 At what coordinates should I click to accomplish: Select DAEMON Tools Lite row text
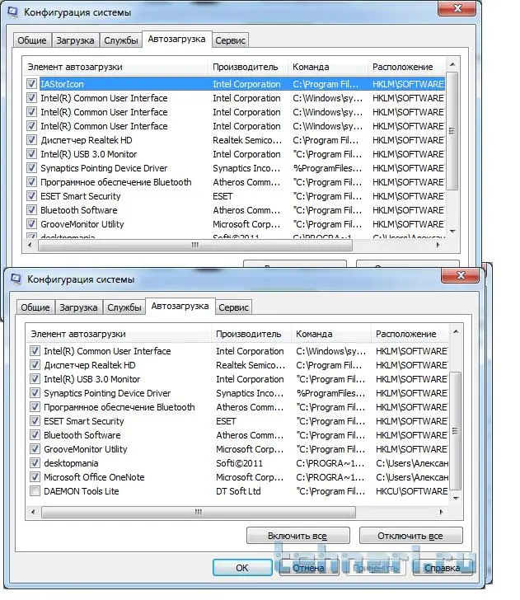click(81, 491)
